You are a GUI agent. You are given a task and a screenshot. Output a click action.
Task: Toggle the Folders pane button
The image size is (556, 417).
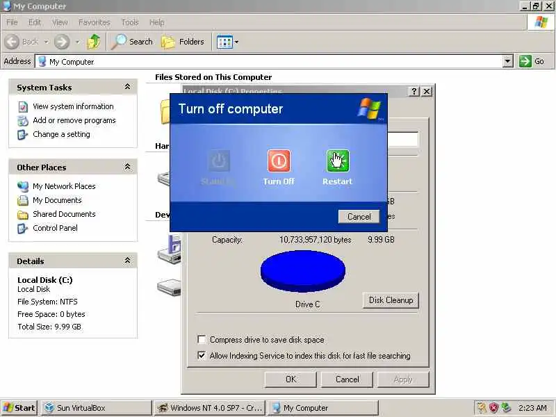[183, 42]
